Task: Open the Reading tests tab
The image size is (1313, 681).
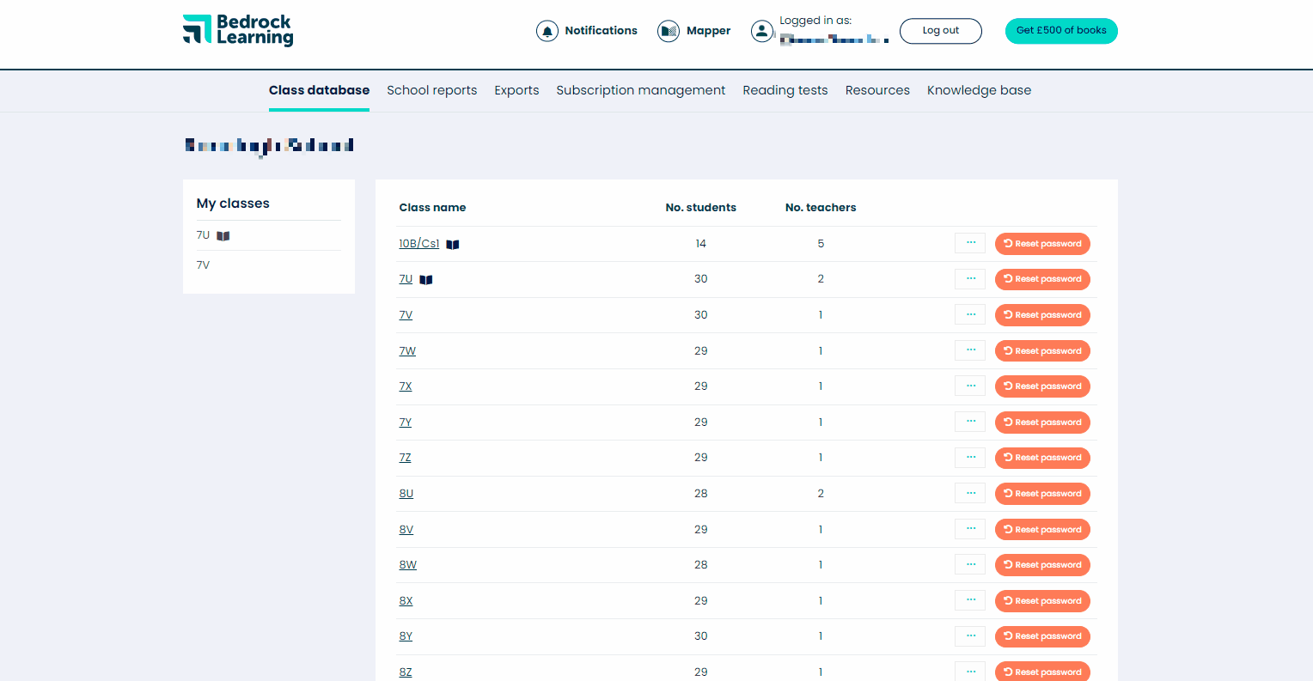Action: point(785,90)
